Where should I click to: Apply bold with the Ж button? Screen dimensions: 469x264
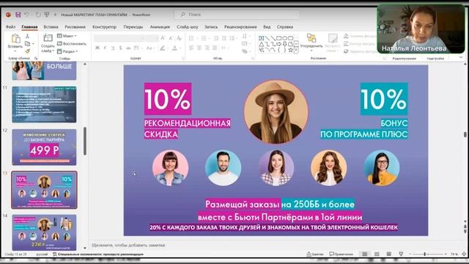point(97,48)
